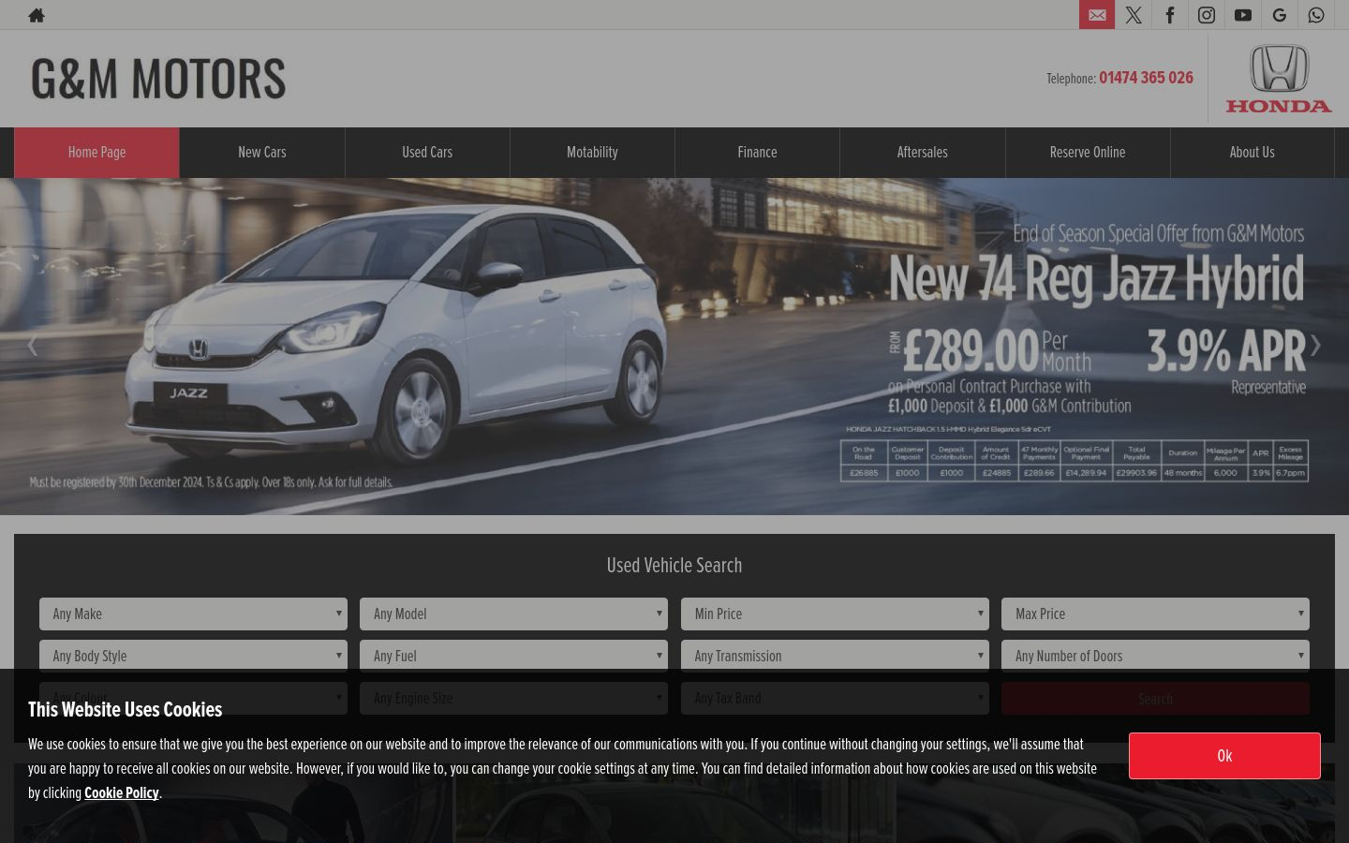Open the Aftersales menu item
The image size is (1349, 843).
coord(923,152)
